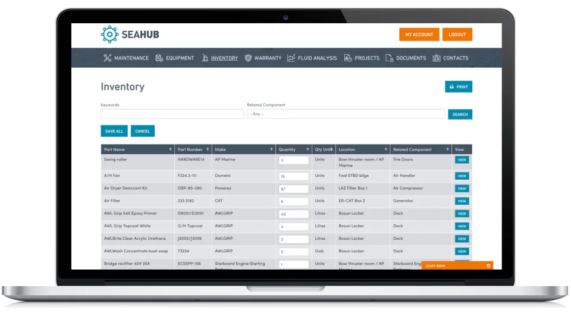571x316 pixels.
Task: Focus the Keywords input field
Action: pos(172,114)
